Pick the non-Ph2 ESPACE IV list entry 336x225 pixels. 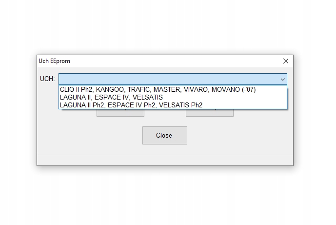tap(173, 97)
